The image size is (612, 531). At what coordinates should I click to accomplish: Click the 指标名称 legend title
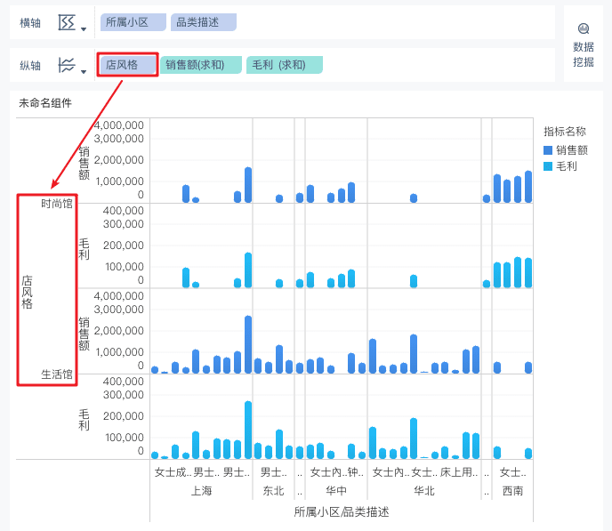565,132
